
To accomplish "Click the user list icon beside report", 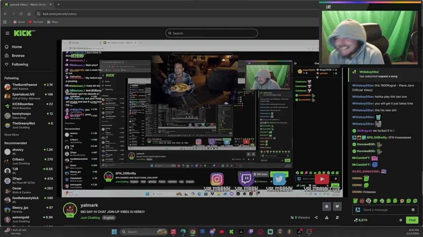I will [x=337, y=218].
